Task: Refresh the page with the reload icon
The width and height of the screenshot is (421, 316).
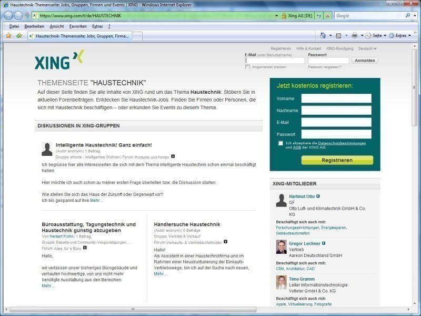Action: point(319,16)
